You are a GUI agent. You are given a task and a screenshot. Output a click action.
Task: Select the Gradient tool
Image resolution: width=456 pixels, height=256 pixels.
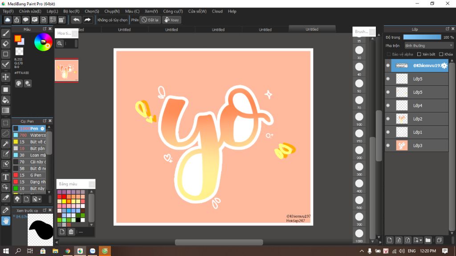[x=5, y=110]
